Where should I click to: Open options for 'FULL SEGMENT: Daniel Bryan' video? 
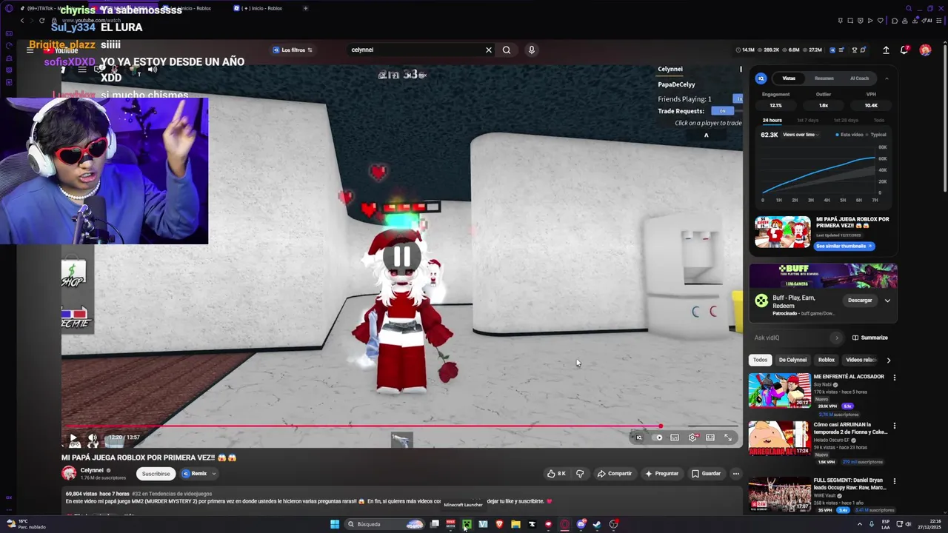point(894,481)
